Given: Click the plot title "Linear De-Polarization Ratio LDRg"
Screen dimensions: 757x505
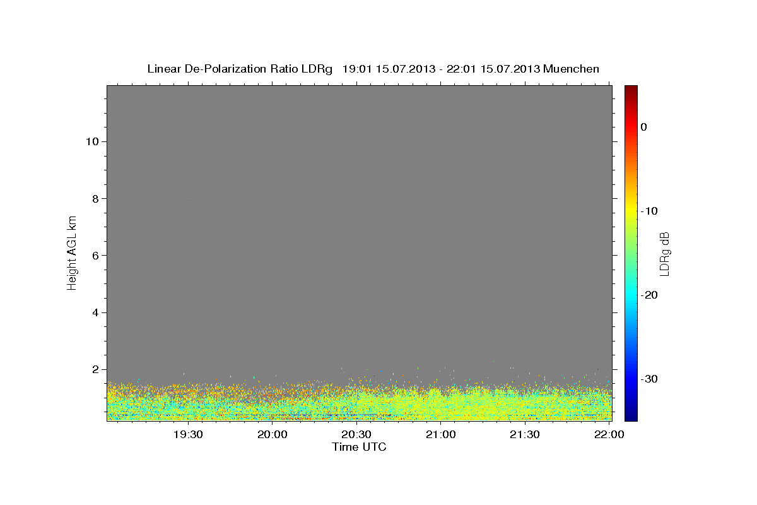Looking at the screenshot, I should click(x=239, y=69).
